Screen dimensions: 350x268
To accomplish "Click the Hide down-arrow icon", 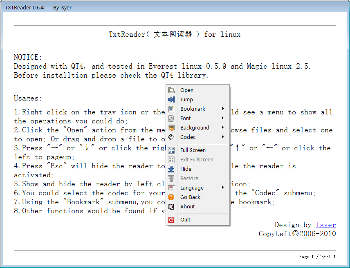I will (x=171, y=169).
